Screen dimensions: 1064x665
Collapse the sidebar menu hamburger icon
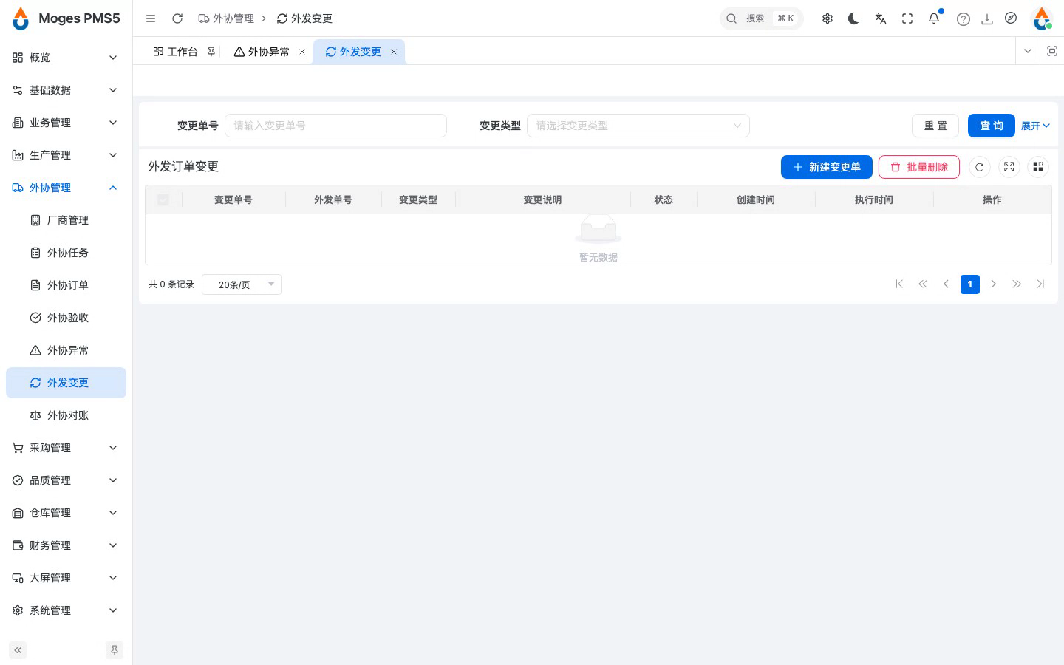pos(151,18)
